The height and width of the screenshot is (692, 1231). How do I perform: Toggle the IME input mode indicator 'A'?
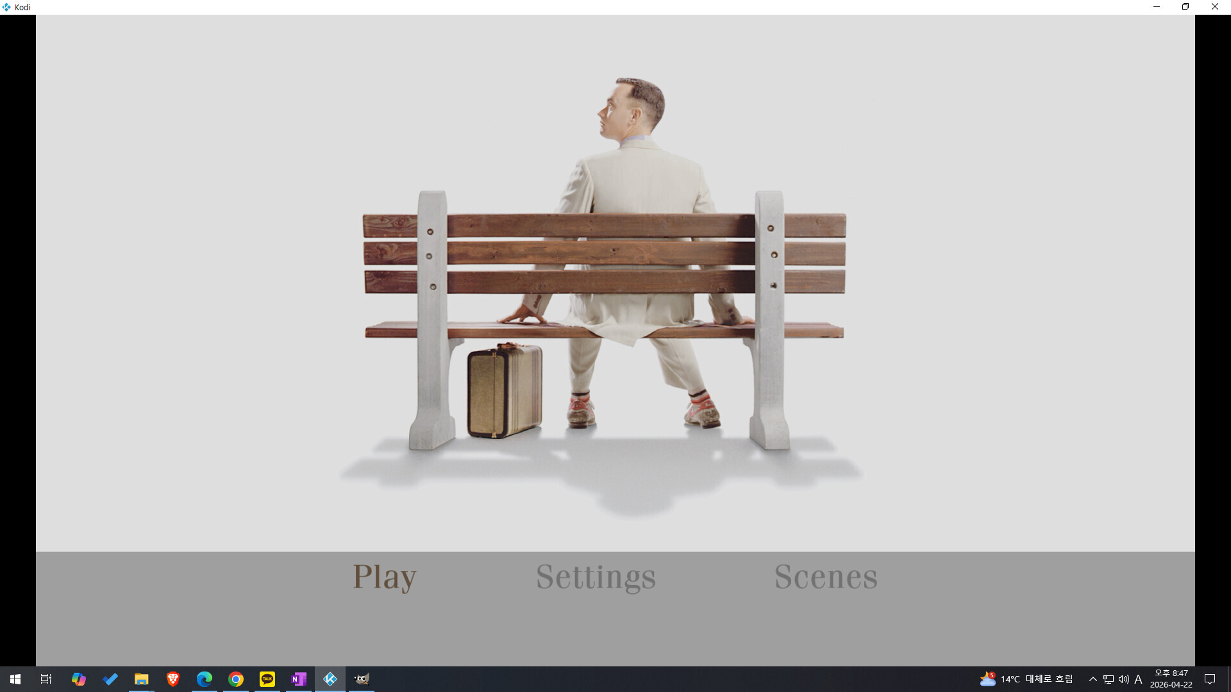(x=1139, y=679)
